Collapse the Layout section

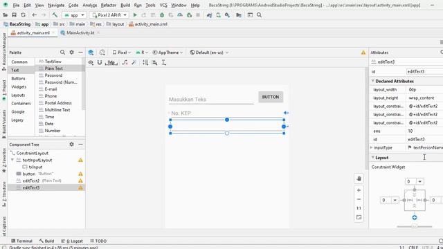click(373, 157)
